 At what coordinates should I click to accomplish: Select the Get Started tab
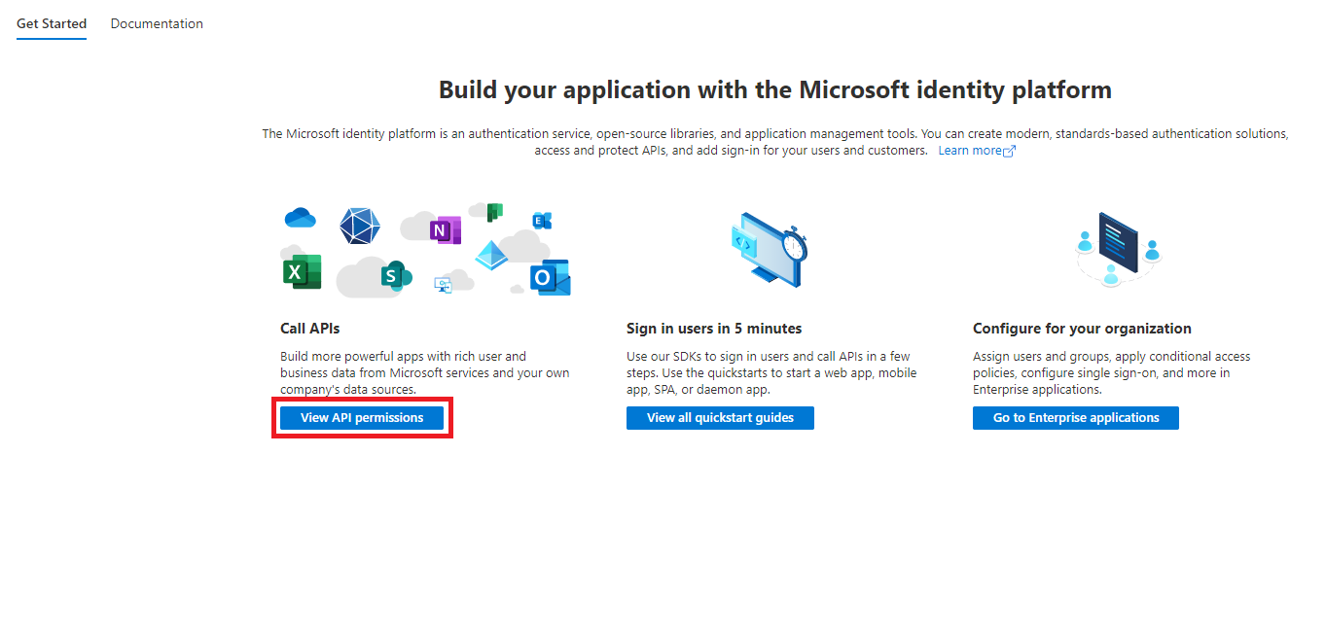[51, 22]
